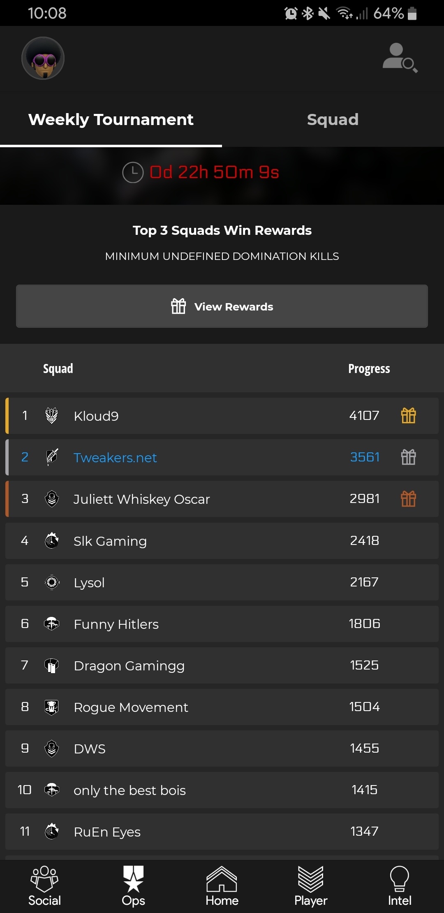This screenshot has width=444, height=913.
Task: Switch to the Squad tab
Action: pyautogui.click(x=333, y=120)
